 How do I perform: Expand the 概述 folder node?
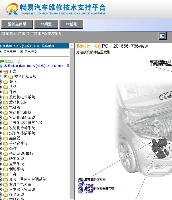1,82
